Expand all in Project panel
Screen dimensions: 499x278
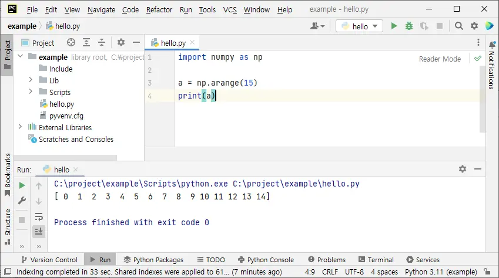pos(86,43)
